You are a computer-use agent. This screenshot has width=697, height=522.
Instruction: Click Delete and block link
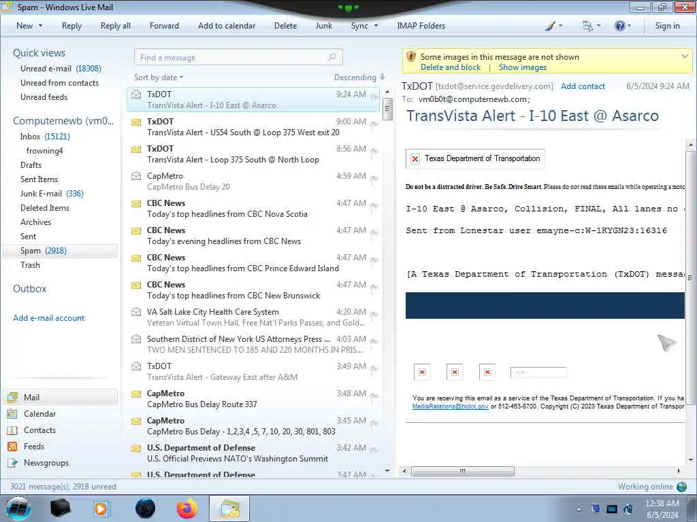point(451,67)
